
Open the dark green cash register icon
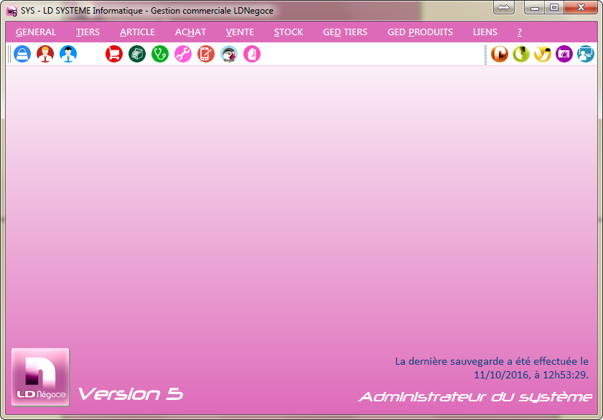pos(137,54)
